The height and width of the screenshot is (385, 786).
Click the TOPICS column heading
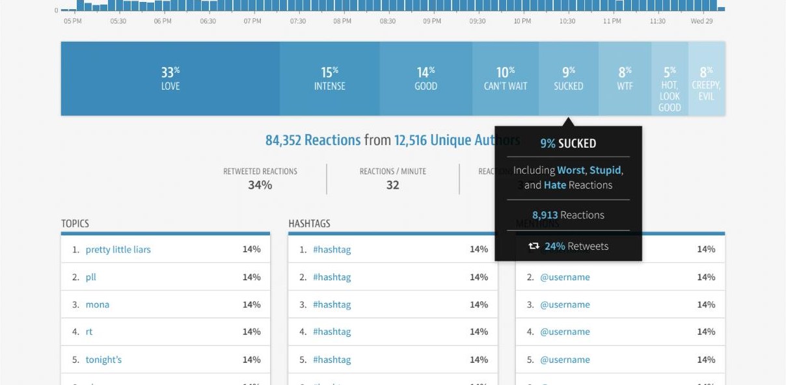[x=75, y=224]
